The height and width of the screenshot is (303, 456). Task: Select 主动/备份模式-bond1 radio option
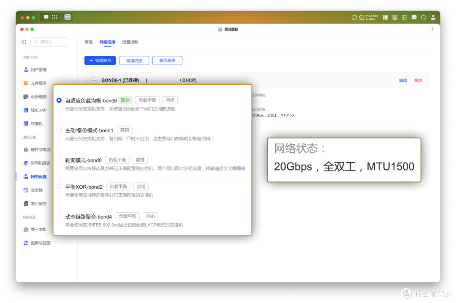[59, 130]
